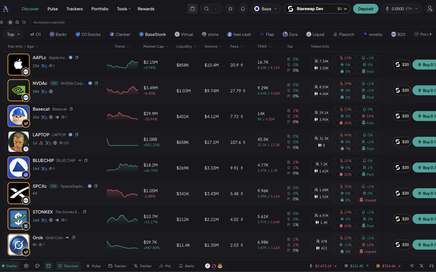Select the Zora launchpad tab
The width and height of the screenshot is (436, 272).
pyautogui.click(x=290, y=34)
